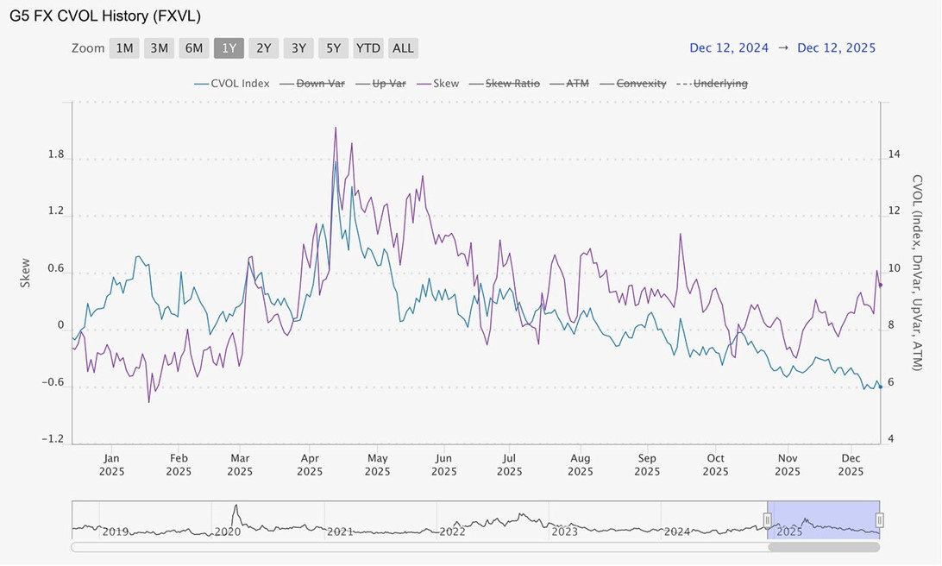Switch zoom to 2Y
Viewport: 942px width, 566px height.
tap(264, 48)
